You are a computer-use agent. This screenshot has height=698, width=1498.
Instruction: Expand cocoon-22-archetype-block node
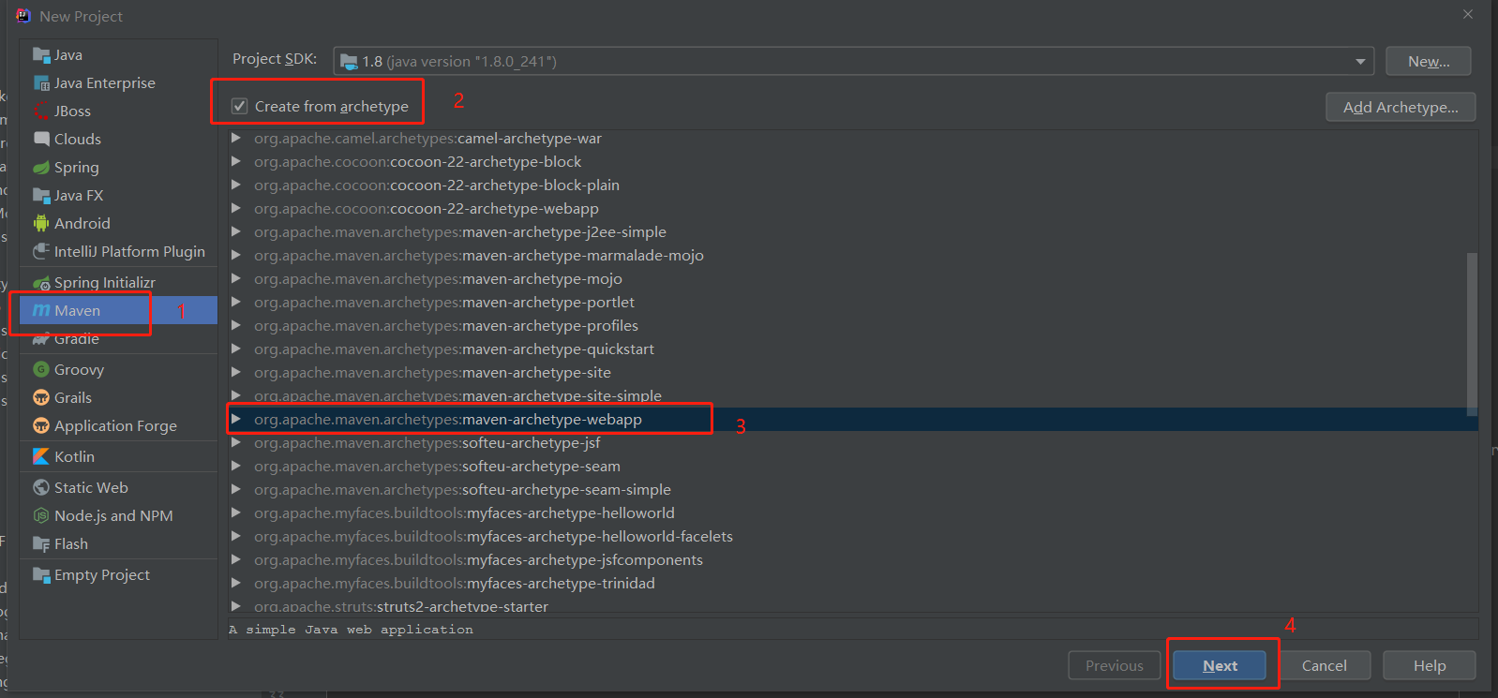pos(236,162)
